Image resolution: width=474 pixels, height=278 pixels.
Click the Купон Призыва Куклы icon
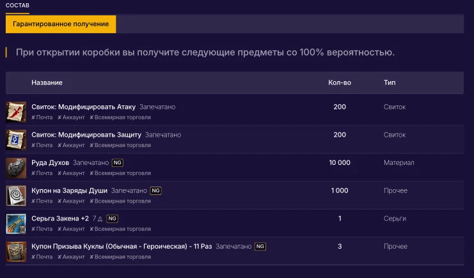[16, 251]
